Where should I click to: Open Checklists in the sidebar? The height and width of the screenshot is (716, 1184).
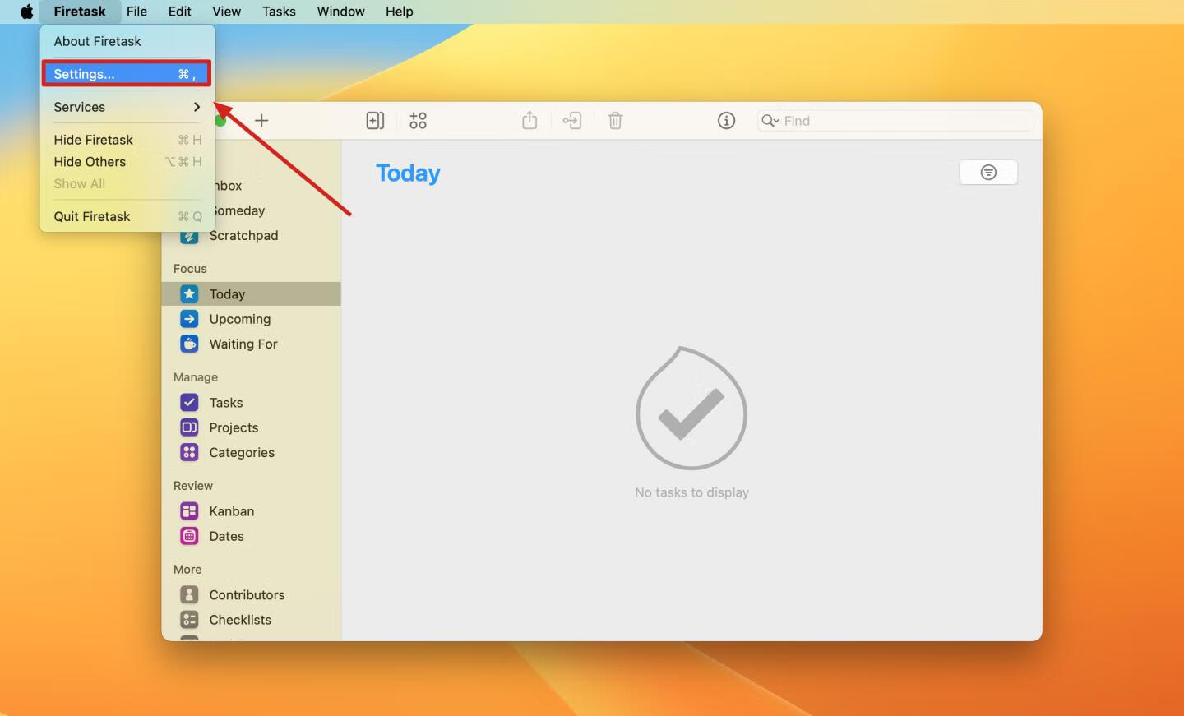[x=240, y=620]
